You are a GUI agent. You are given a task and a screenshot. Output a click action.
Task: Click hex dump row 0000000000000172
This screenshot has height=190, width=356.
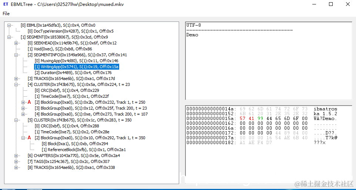click(x=262, y=133)
